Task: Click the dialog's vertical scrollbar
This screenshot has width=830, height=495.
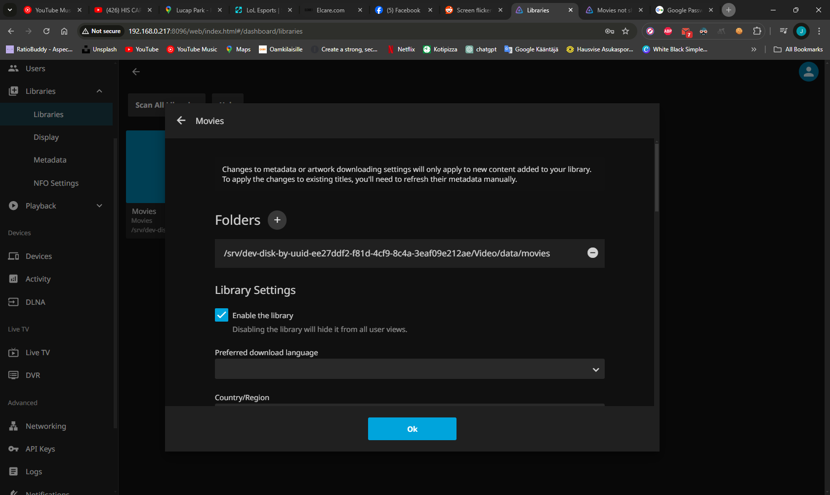Action: point(656,178)
